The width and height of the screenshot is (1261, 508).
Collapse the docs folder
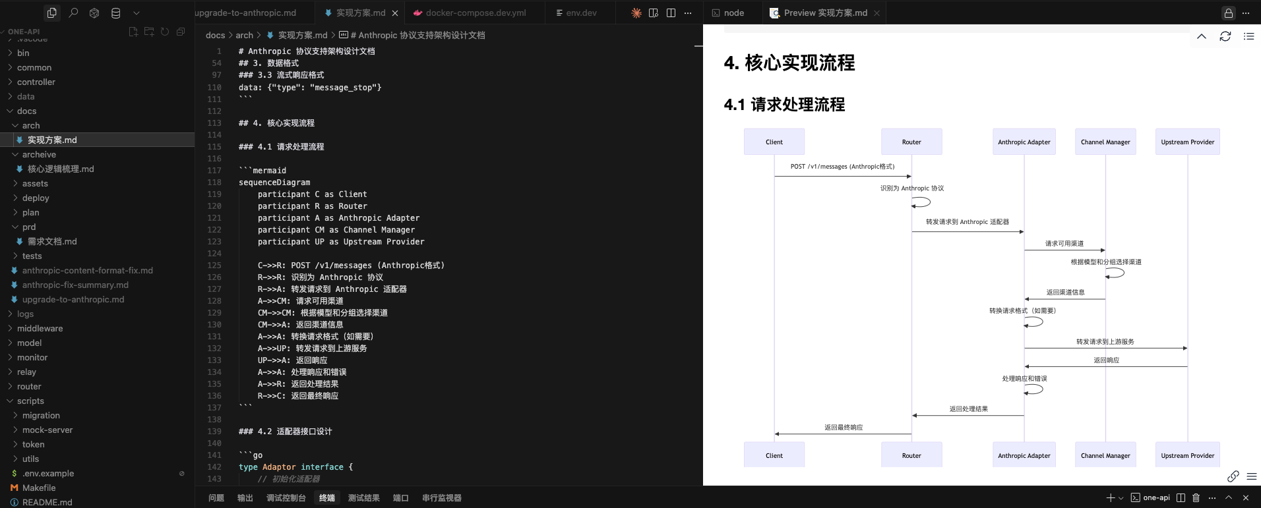[x=26, y=111]
